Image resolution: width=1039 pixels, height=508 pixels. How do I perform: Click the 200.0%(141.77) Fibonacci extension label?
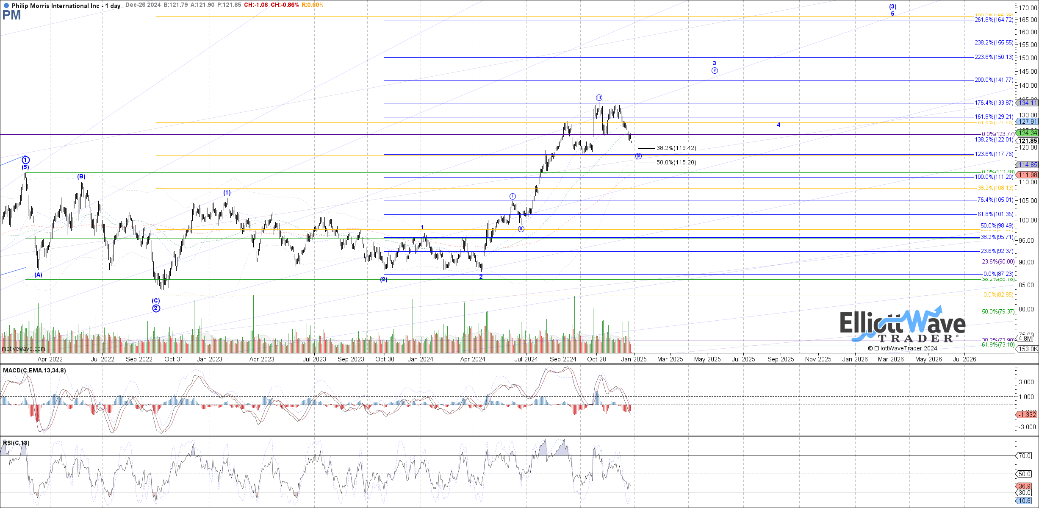pos(994,80)
